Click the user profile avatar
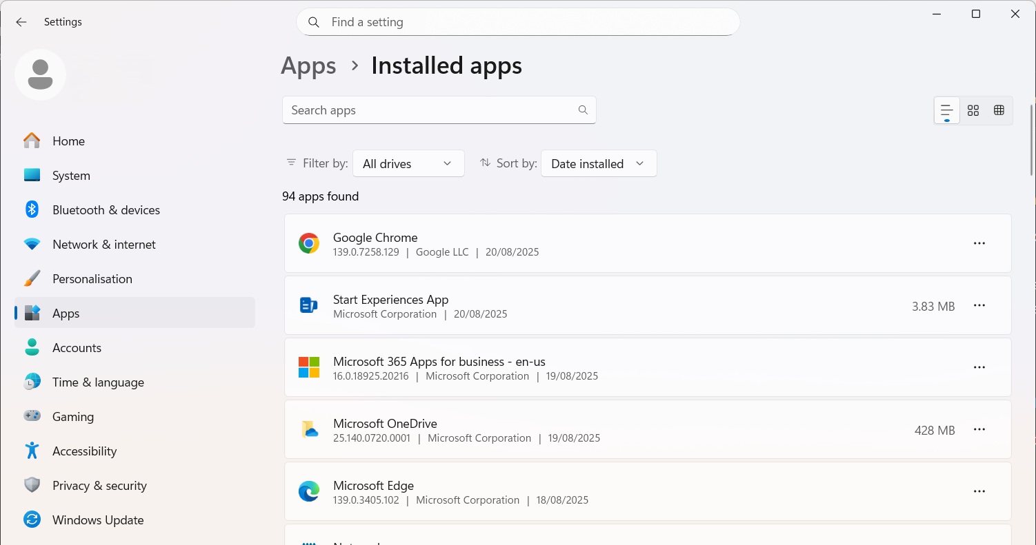The height and width of the screenshot is (545, 1036). pos(41,74)
